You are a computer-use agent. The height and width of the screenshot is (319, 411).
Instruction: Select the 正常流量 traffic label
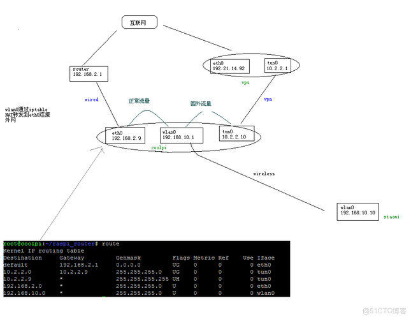(139, 101)
